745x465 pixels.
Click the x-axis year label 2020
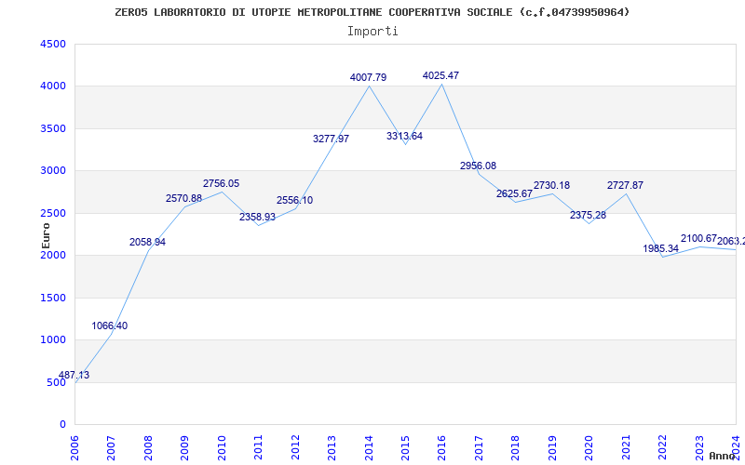click(589, 447)
